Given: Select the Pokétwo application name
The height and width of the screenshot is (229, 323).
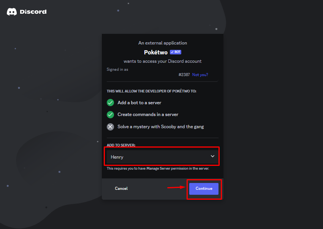Looking at the screenshot, I should point(156,52).
